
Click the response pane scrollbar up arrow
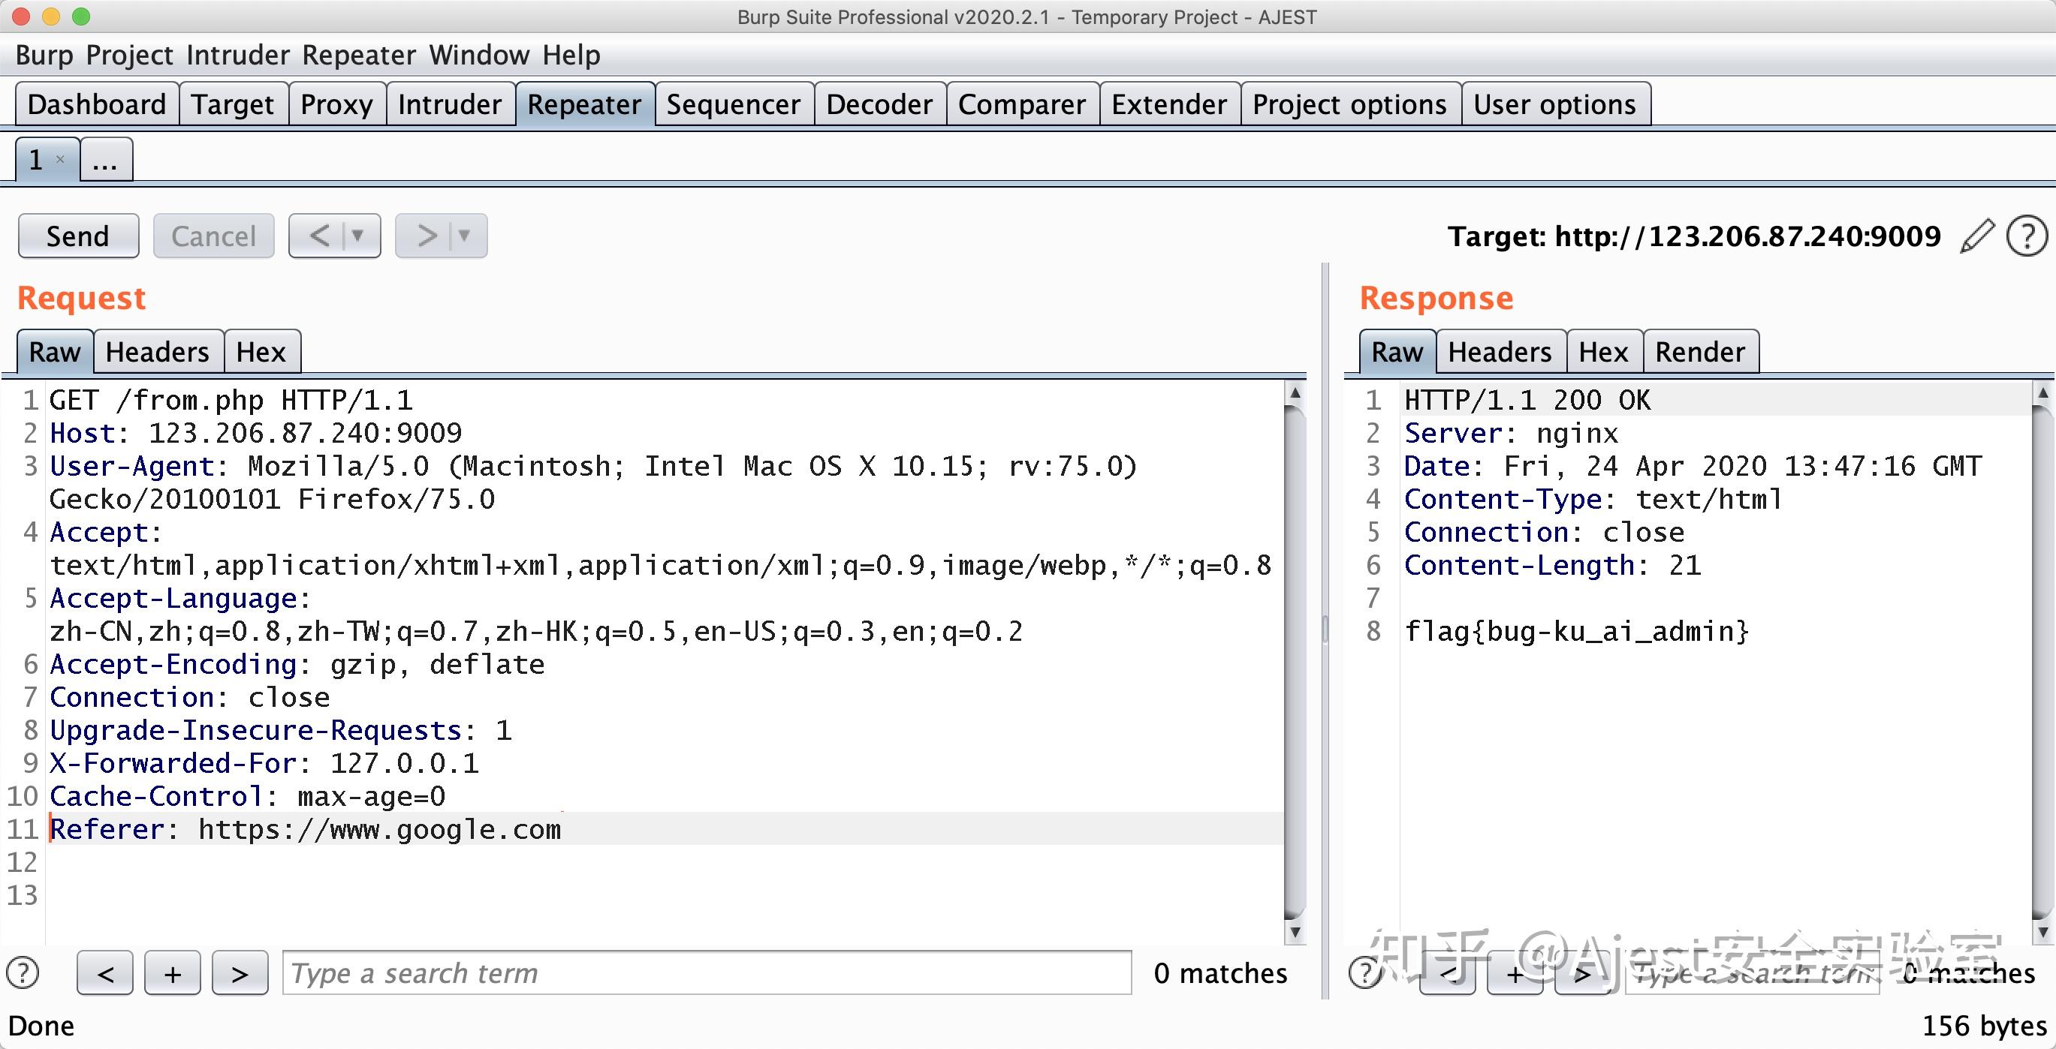pos(2042,392)
